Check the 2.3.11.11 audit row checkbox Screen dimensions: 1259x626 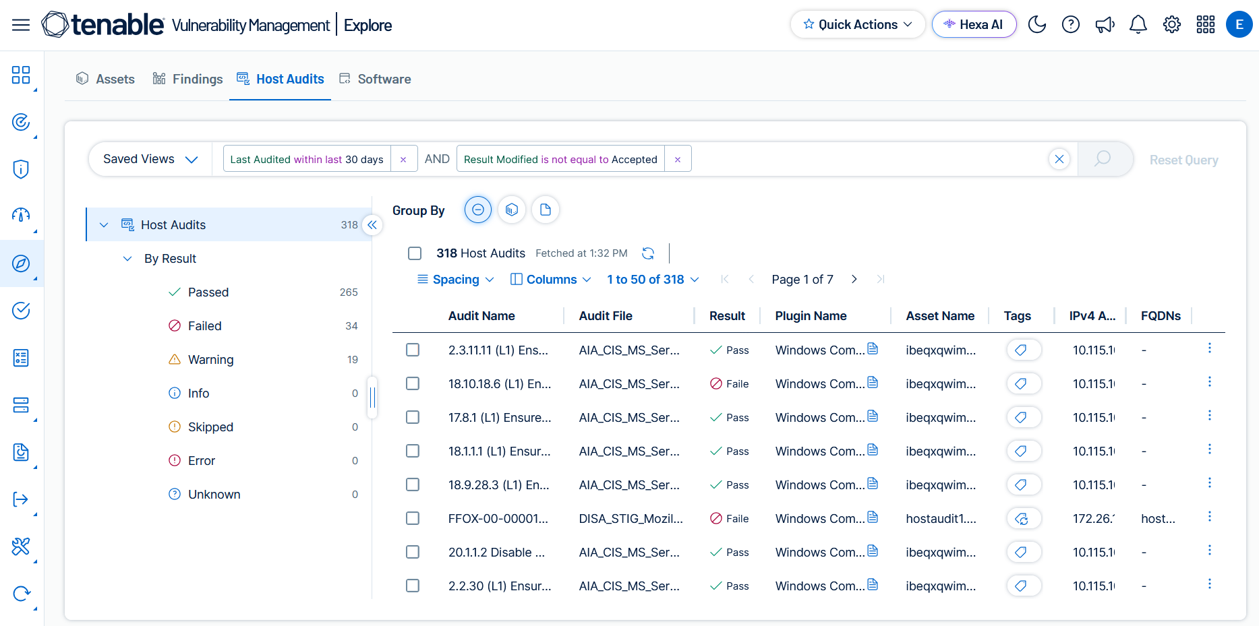(x=413, y=350)
